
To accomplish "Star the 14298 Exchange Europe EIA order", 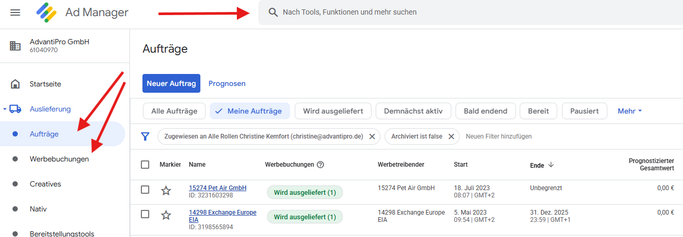I will click(x=166, y=215).
